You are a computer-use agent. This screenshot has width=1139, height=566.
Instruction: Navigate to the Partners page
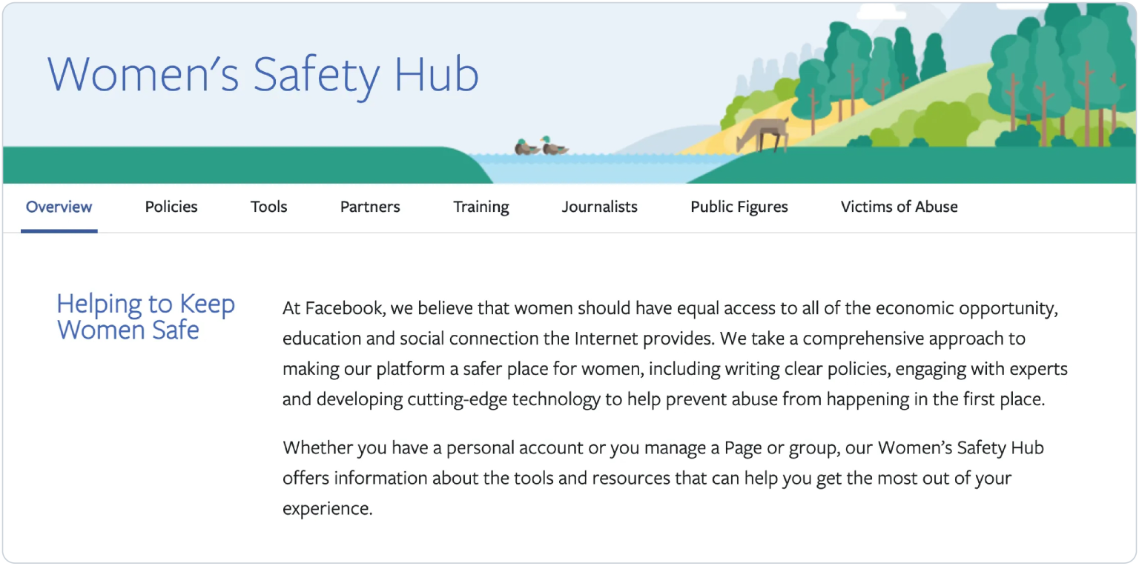tap(370, 207)
